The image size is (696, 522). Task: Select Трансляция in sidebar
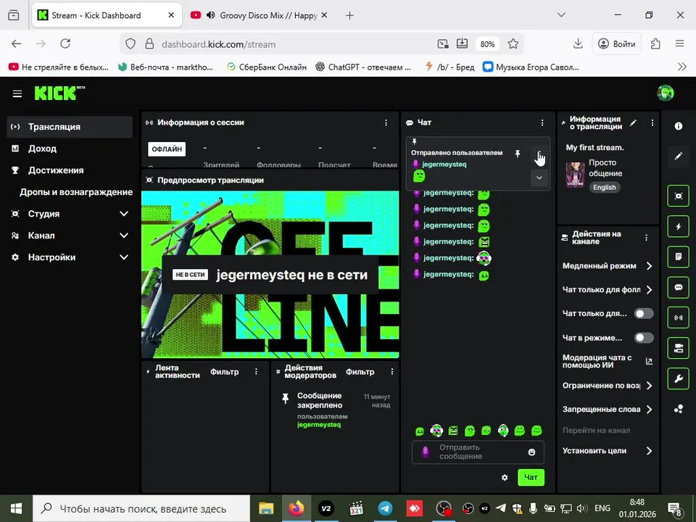(70, 127)
